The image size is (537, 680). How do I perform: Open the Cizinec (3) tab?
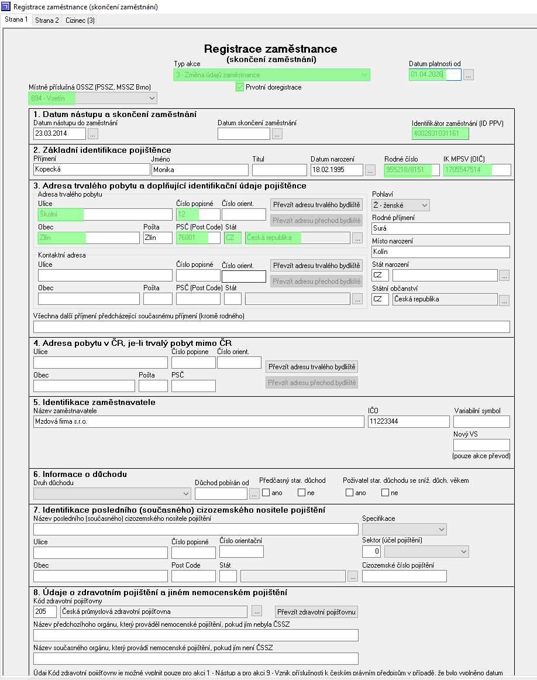coord(80,20)
